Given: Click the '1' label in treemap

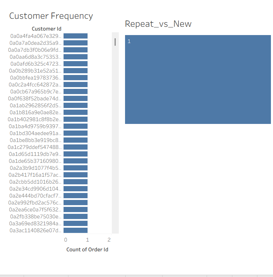Looking at the screenshot, I should pyautogui.click(x=129, y=41).
